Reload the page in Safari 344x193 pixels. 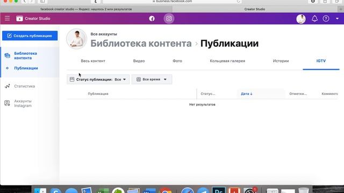pyautogui.click(x=239, y=1)
